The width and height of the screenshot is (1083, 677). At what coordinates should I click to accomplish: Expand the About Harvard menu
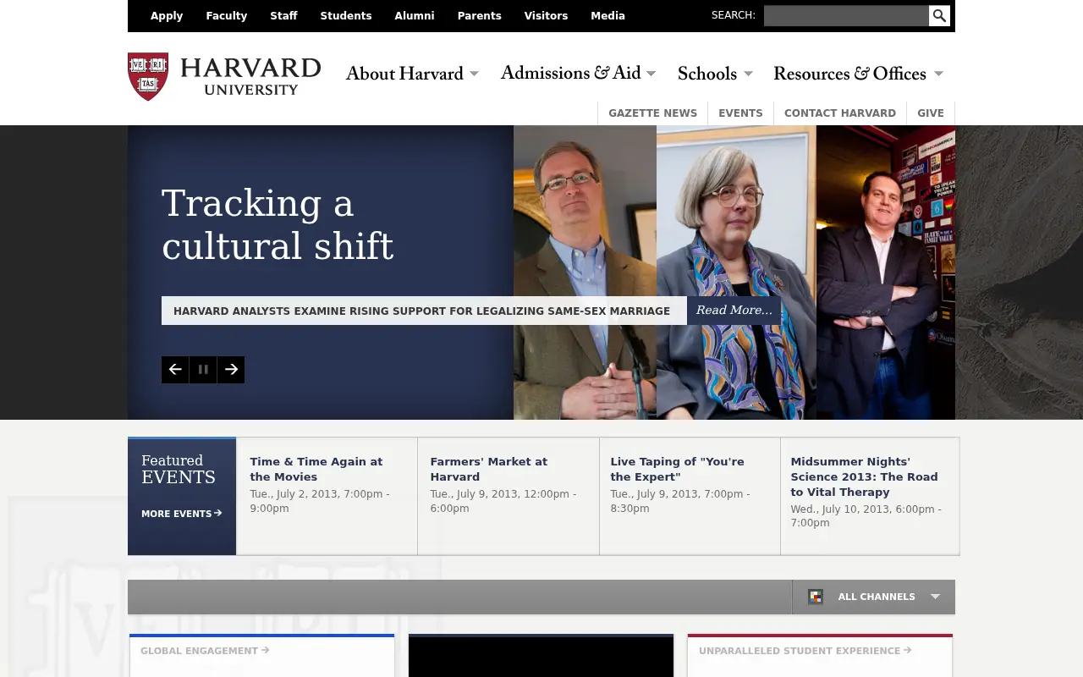[412, 74]
